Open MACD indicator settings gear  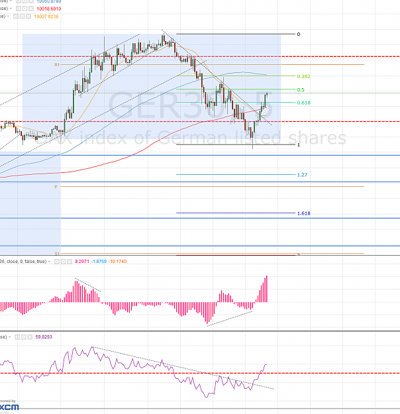[x=63, y=262]
